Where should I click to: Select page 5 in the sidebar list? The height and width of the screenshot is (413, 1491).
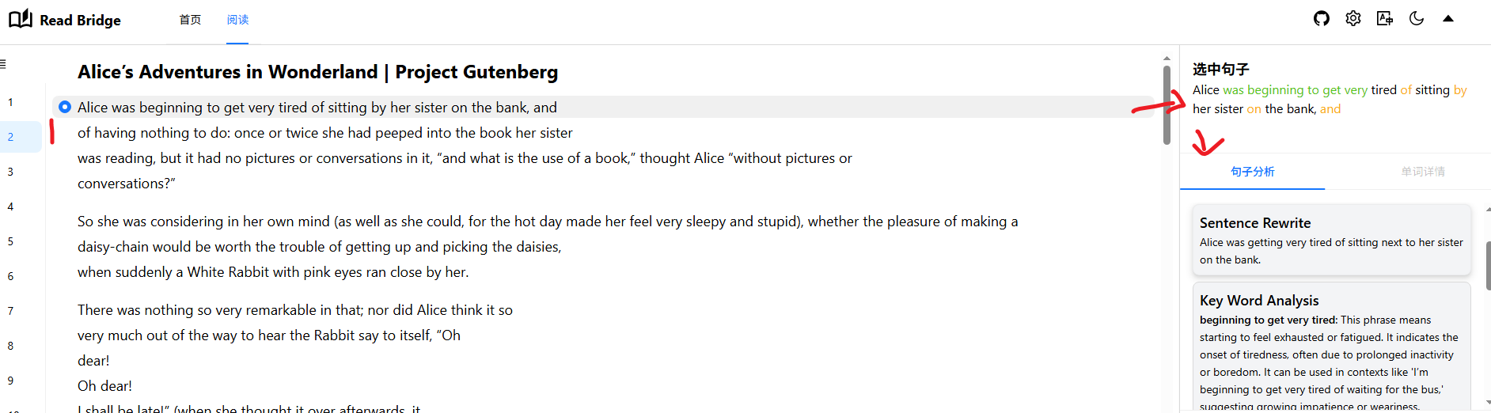click(x=11, y=241)
